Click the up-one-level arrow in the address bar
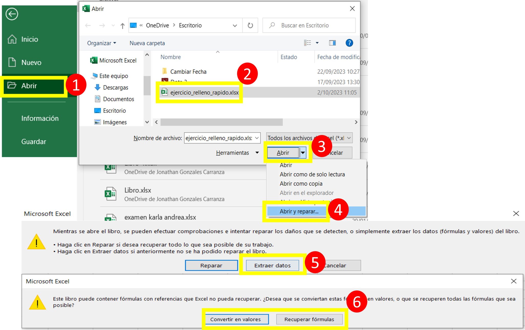Image resolution: width=525 pixels, height=330 pixels. click(123, 25)
